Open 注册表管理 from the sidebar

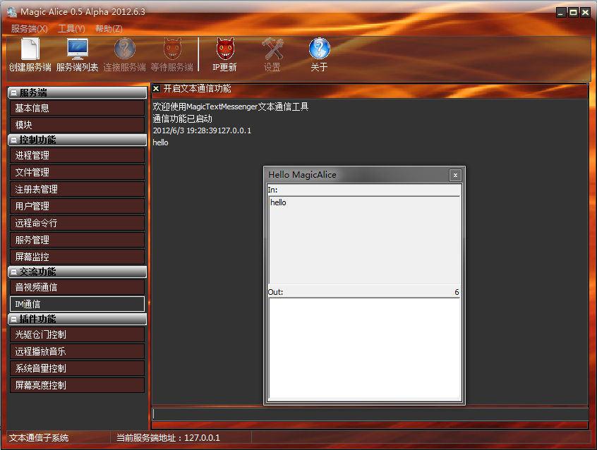click(x=78, y=189)
